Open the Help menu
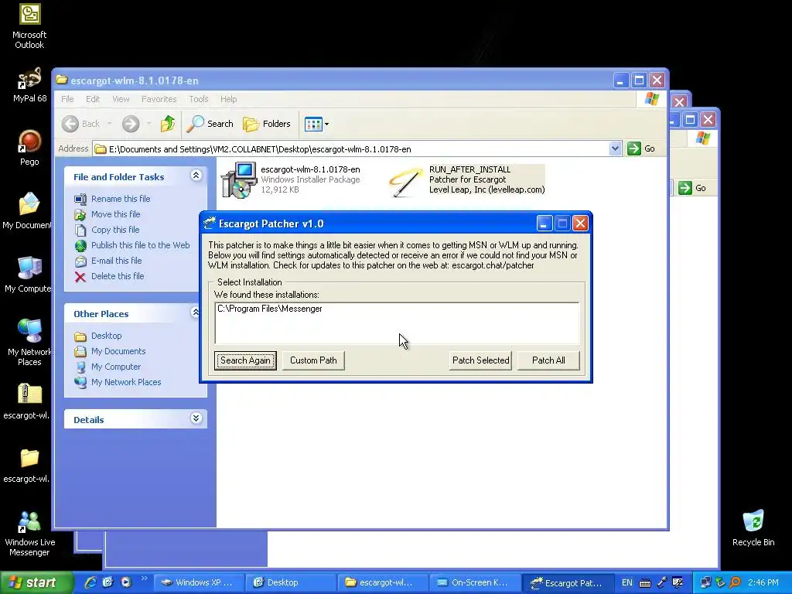Image resolution: width=792 pixels, height=594 pixels. pyautogui.click(x=228, y=99)
